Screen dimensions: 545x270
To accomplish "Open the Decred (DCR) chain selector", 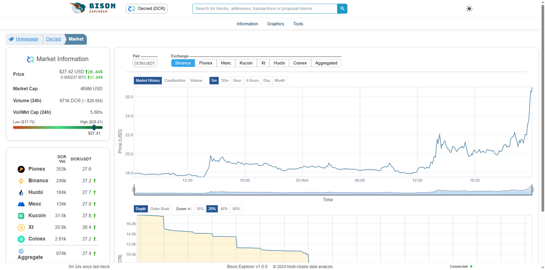I will click(147, 9).
